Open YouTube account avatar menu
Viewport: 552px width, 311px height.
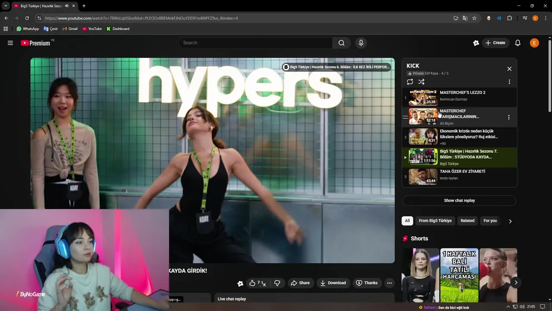click(534, 43)
